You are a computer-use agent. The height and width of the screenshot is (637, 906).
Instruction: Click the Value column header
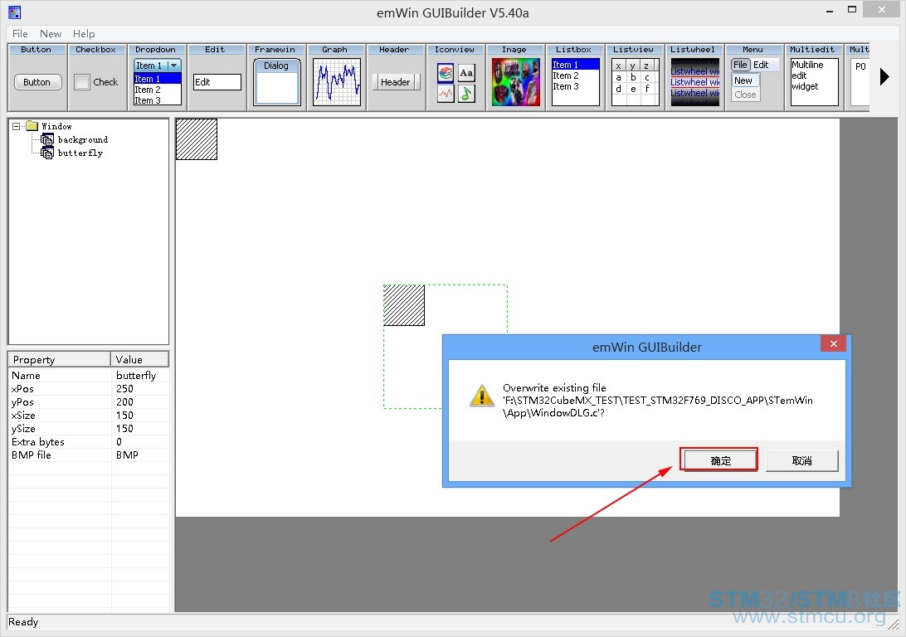[140, 359]
